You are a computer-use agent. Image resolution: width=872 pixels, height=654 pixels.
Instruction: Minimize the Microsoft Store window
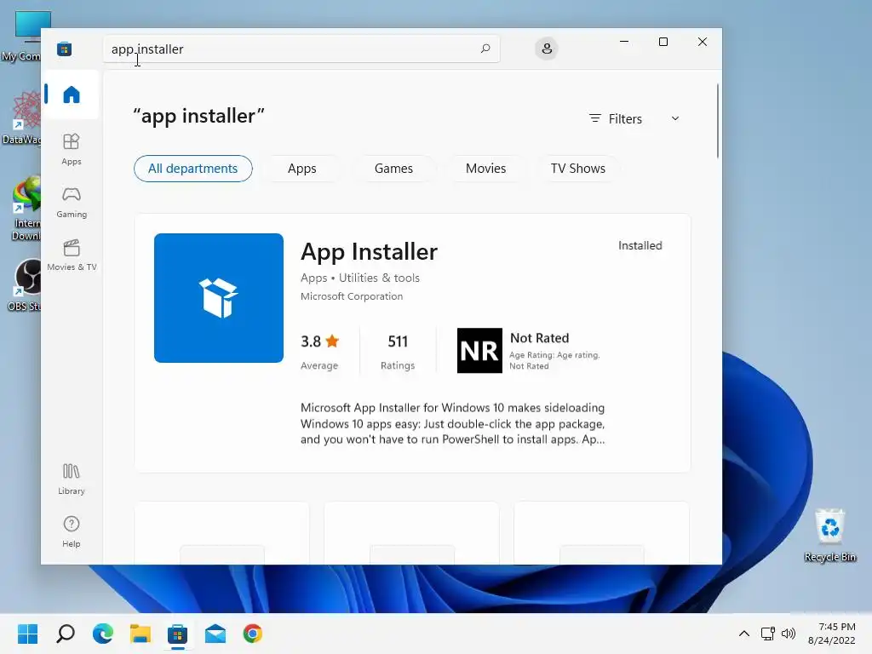pyautogui.click(x=624, y=42)
